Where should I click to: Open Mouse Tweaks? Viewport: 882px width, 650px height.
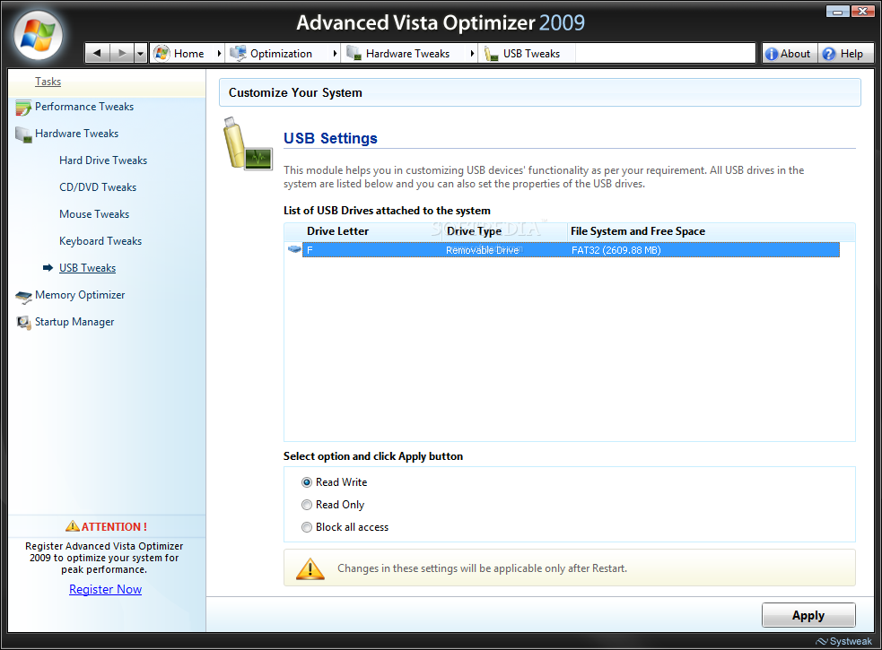click(94, 214)
